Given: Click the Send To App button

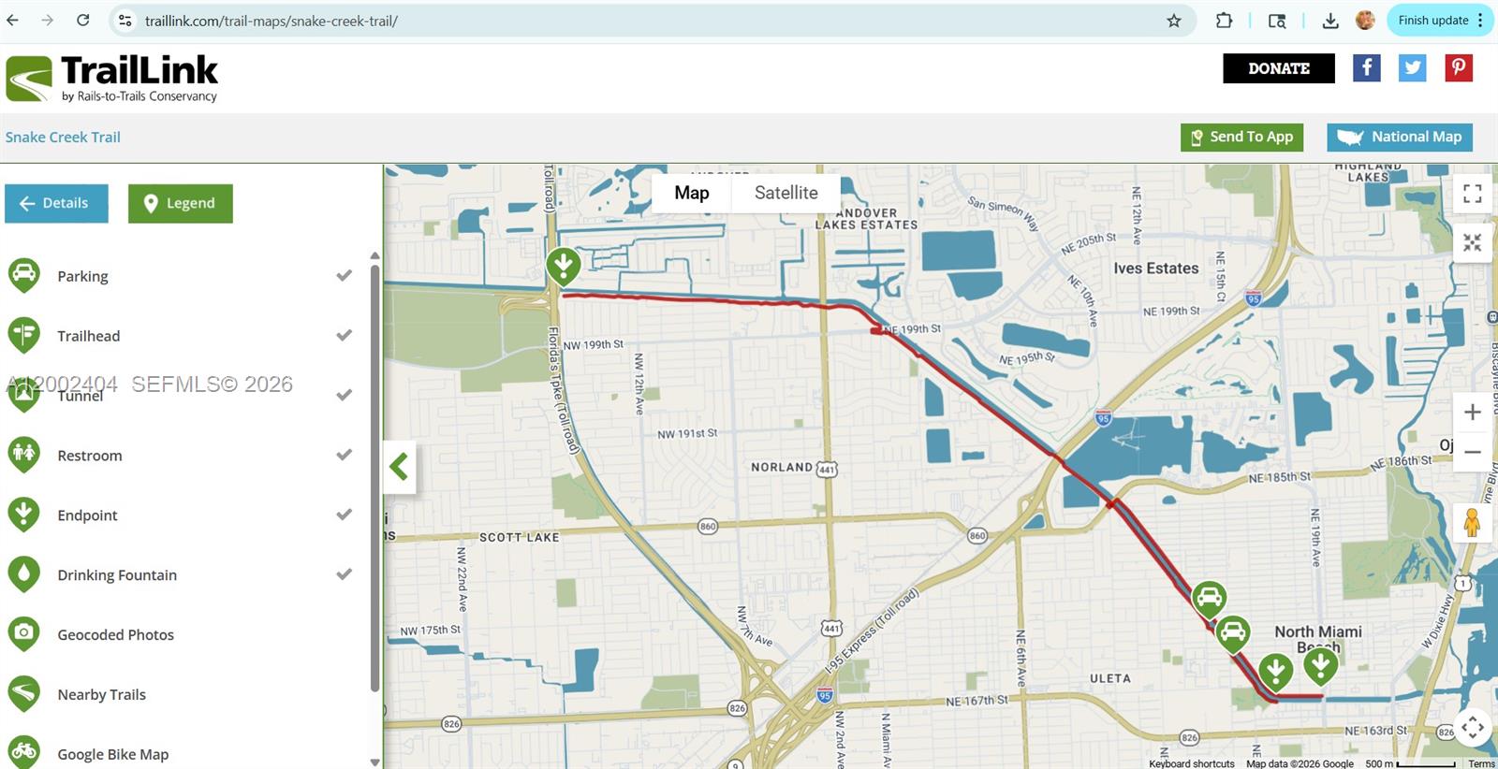Looking at the screenshot, I should (x=1241, y=138).
